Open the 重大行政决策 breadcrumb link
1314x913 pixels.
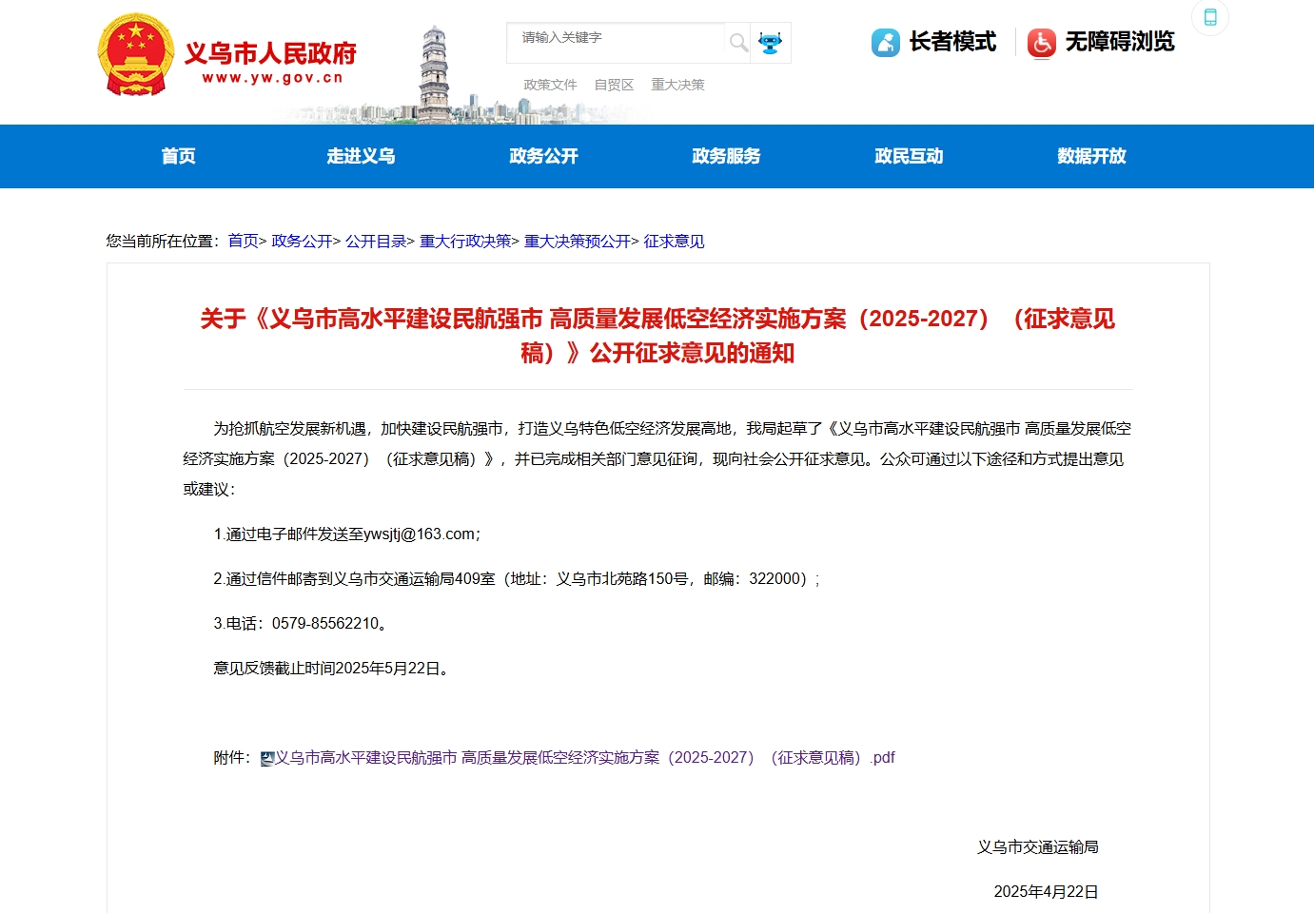[x=465, y=242]
